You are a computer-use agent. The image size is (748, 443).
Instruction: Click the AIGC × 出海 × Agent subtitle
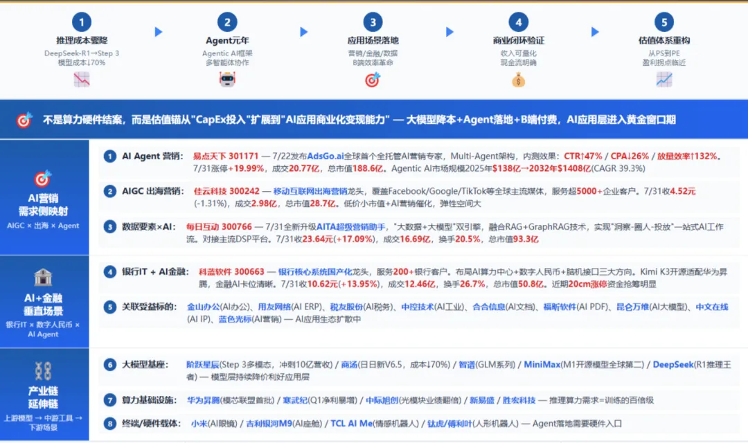(x=43, y=226)
